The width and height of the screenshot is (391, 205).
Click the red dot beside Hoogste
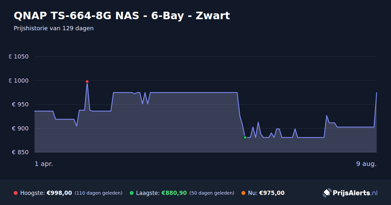[16, 193]
